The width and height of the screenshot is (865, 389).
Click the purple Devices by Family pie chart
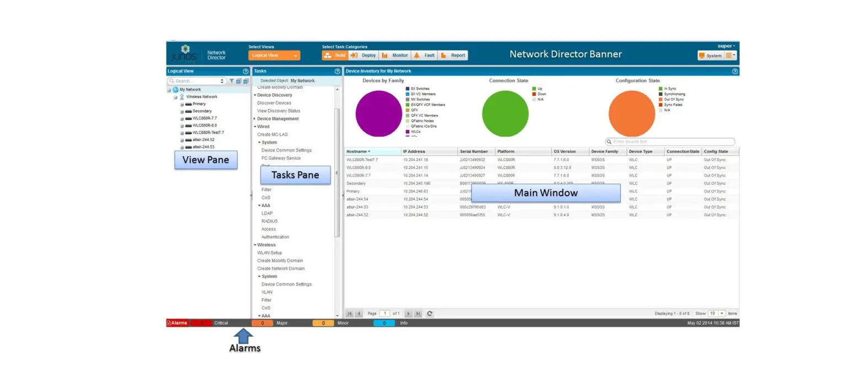click(x=378, y=114)
